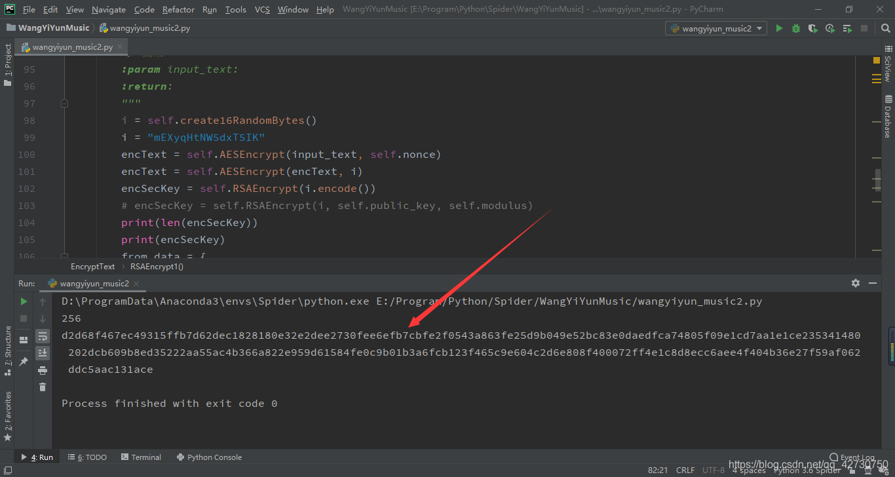Toggle pin tab in Run panel
895x477 pixels.
(24, 361)
